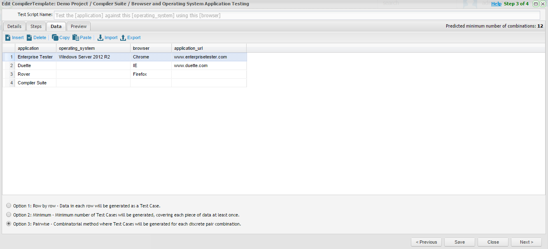Screen dimensions: 548x249
Task: Click the Import download icon
Action: click(100, 37)
